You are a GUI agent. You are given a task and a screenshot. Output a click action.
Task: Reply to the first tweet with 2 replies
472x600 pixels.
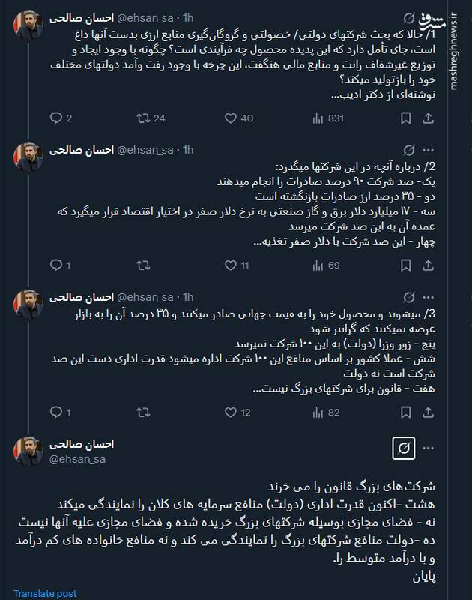pyautogui.click(x=55, y=118)
